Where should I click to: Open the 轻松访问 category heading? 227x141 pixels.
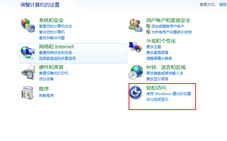(156, 88)
